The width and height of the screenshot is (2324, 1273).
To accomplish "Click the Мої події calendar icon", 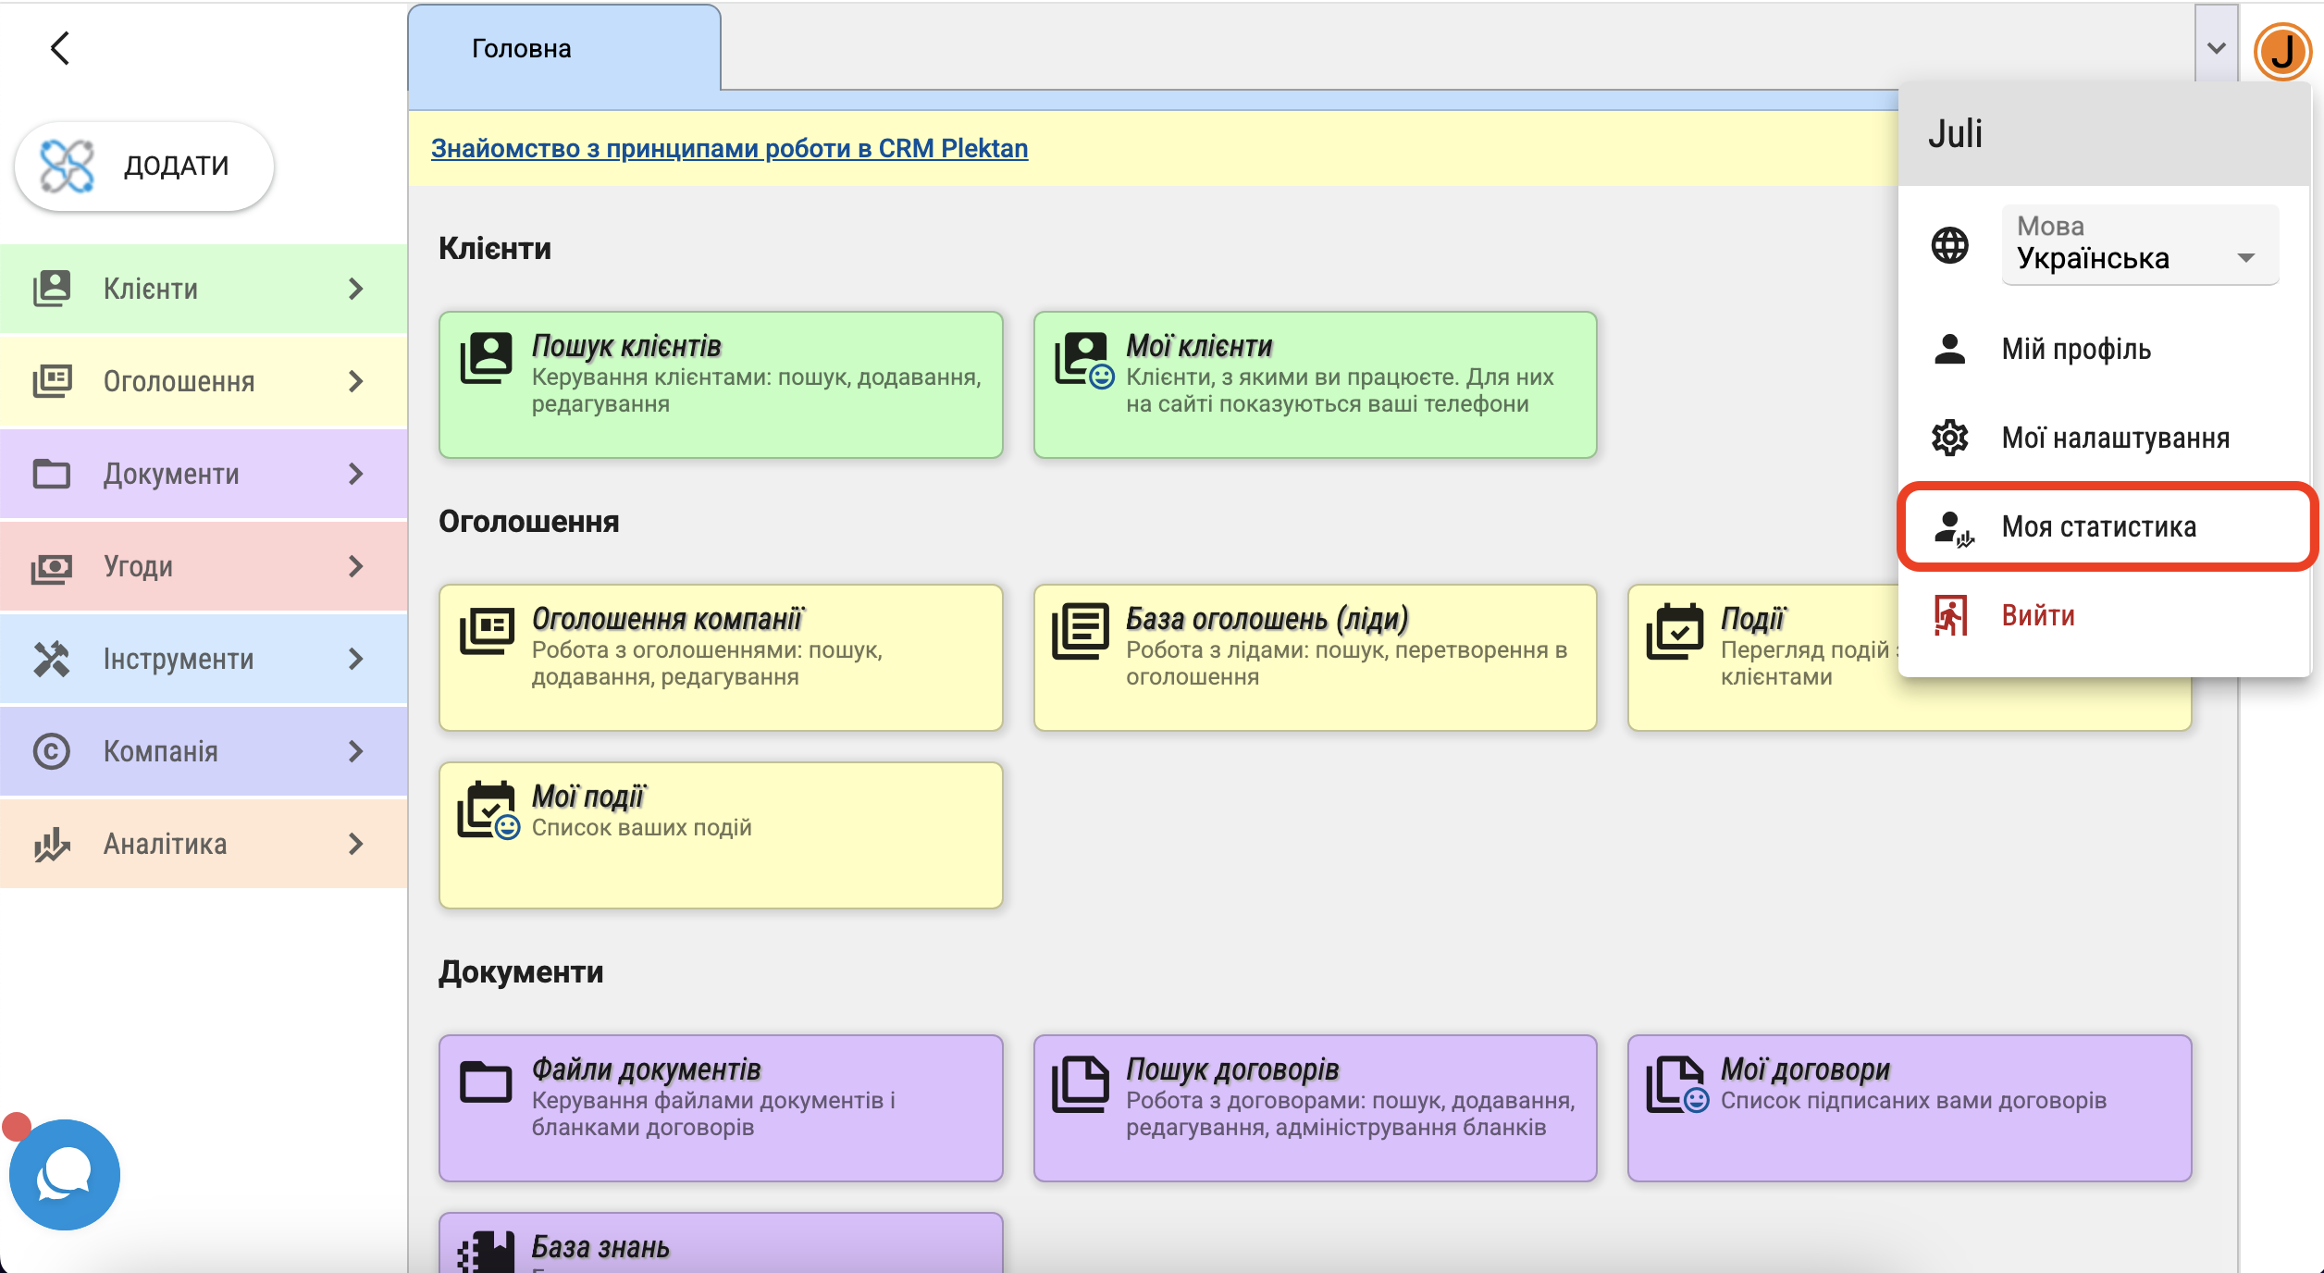I will (x=488, y=810).
